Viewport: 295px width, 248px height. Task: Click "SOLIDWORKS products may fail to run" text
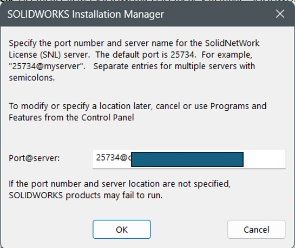coord(86,196)
